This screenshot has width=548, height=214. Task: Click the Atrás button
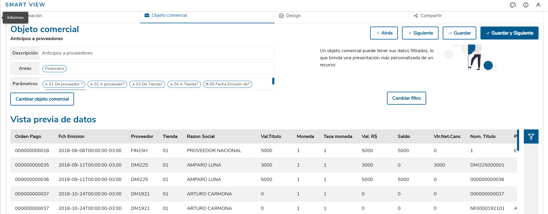[384, 33]
